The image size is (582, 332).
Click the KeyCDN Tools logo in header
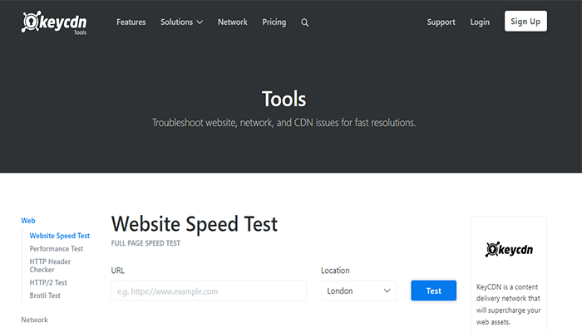[x=56, y=22]
